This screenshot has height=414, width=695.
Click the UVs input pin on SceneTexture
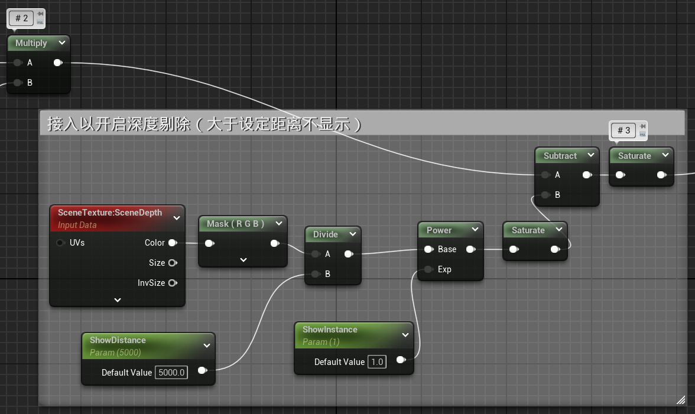tap(61, 243)
